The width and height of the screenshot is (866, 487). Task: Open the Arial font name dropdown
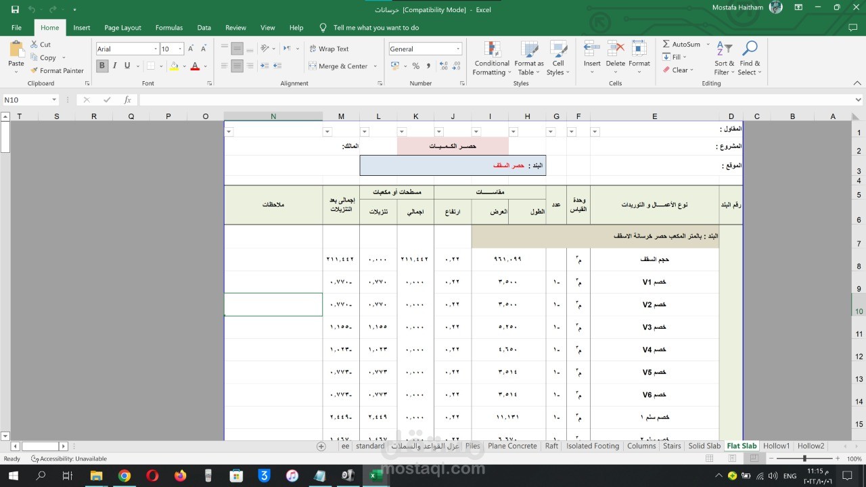(155, 49)
